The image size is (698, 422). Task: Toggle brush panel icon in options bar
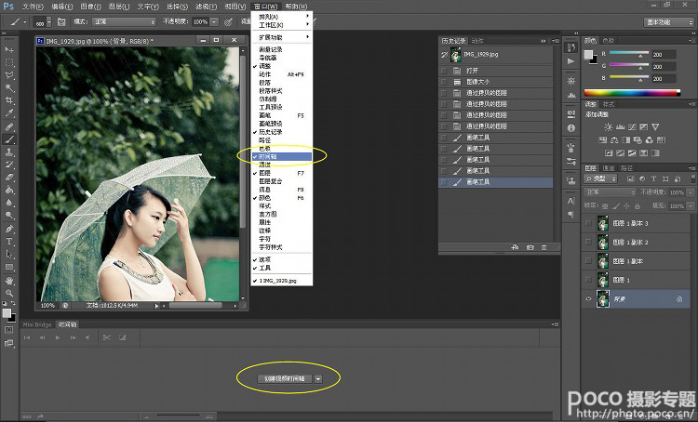click(x=61, y=21)
